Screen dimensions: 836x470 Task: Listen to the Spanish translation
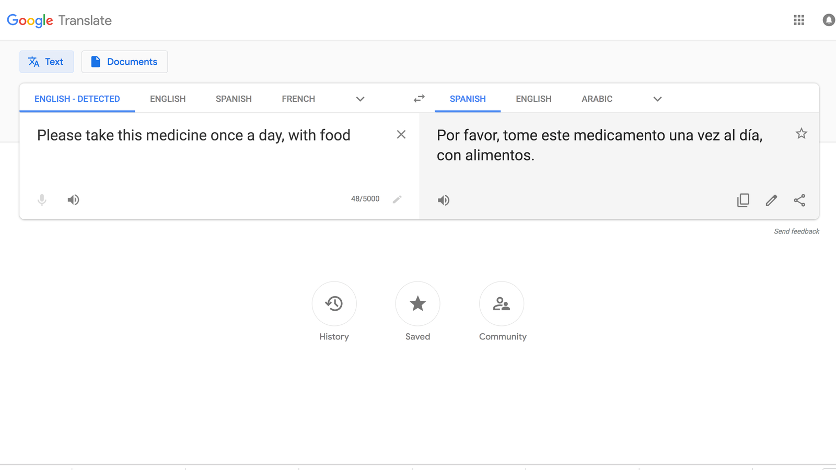click(x=444, y=201)
